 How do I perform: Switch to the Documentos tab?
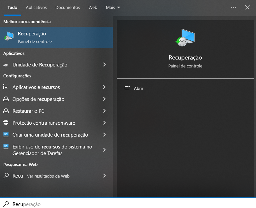pyautogui.click(x=68, y=7)
